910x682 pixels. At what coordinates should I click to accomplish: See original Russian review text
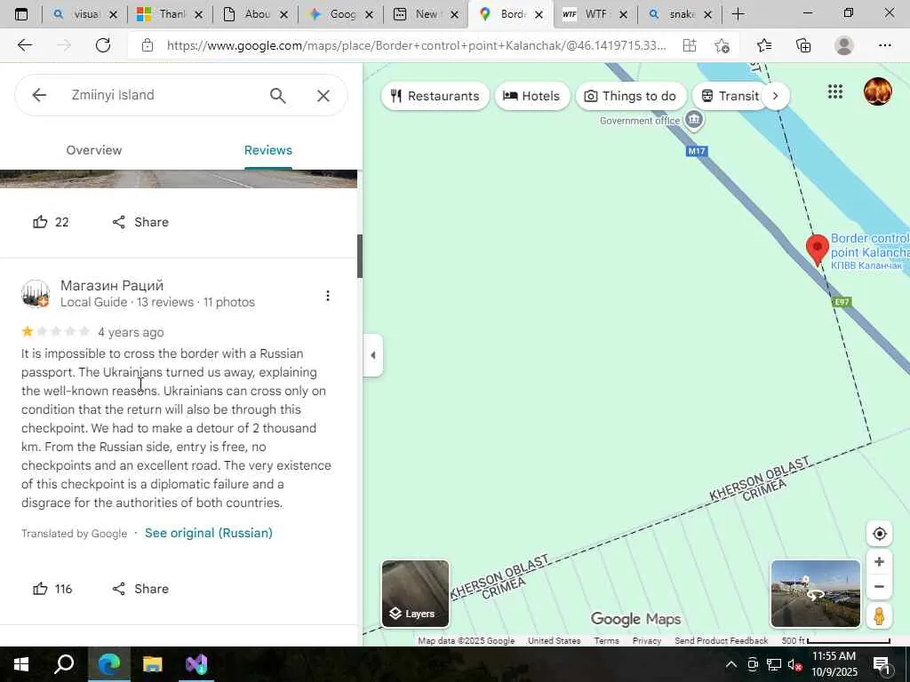pyautogui.click(x=208, y=534)
